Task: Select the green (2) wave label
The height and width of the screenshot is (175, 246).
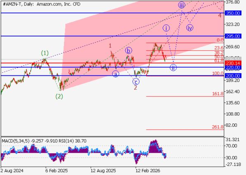Action: 59,96
